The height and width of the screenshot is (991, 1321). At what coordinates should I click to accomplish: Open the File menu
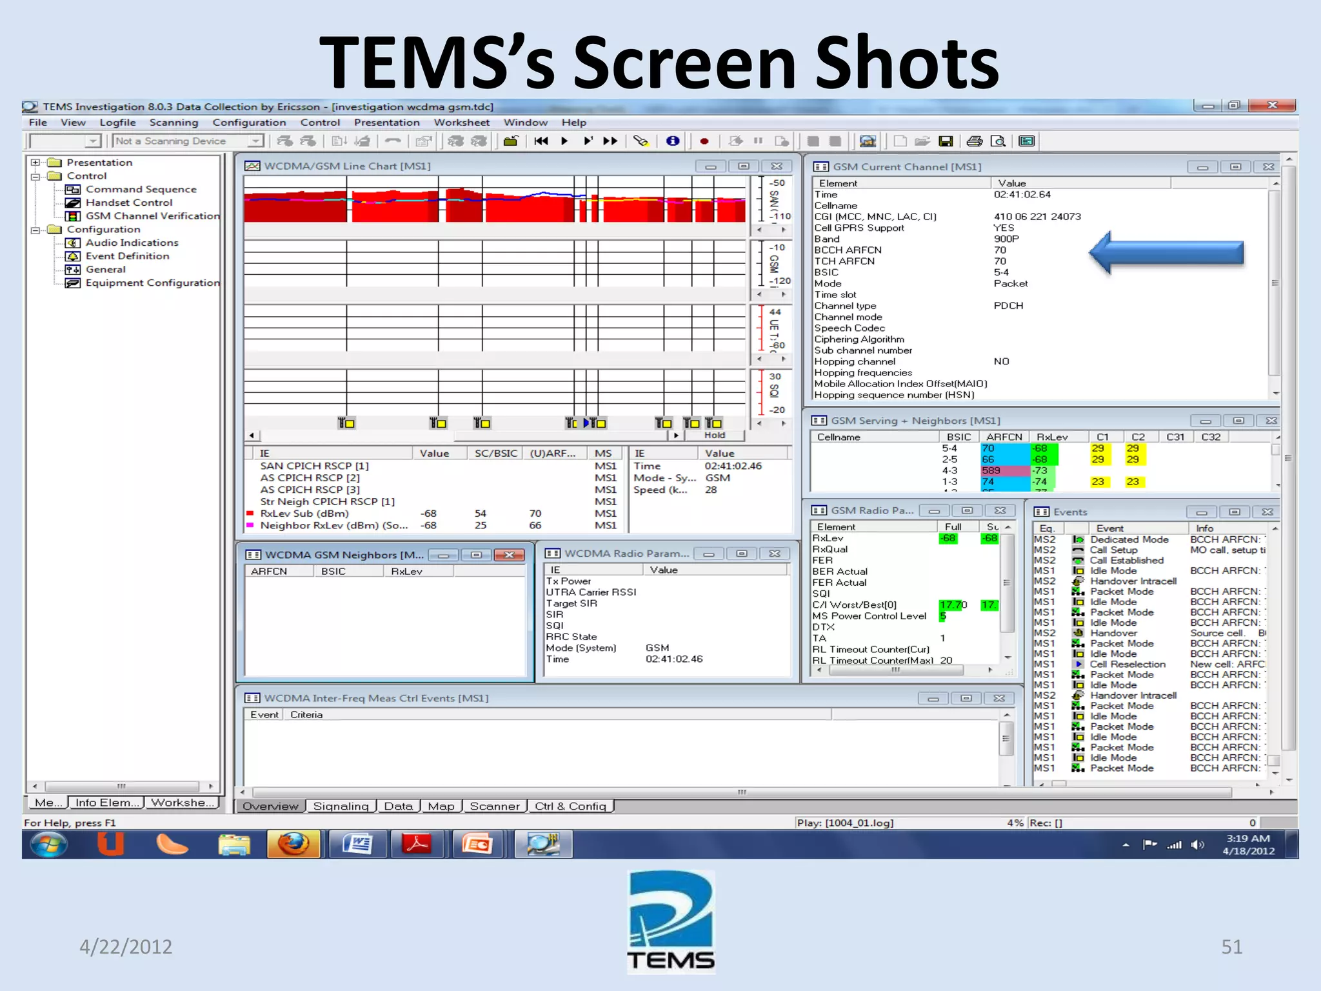pos(38,123)
